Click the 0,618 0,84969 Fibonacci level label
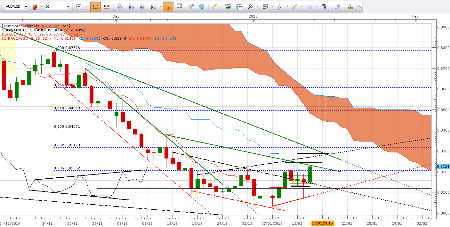Viewport: 450px width, 227px height. [x=67, y=108]
